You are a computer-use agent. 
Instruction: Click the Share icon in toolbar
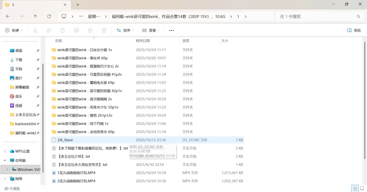[x=90, y=31]
